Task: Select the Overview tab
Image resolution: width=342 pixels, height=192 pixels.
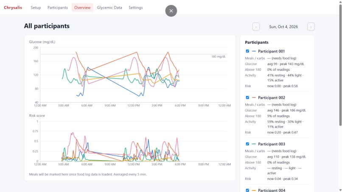Action: tap(82, 7)
